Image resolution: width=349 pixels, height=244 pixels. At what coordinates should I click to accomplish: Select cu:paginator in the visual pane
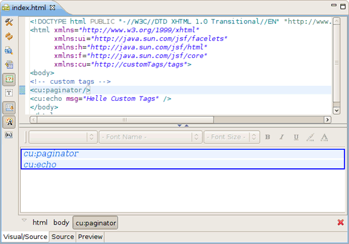pyautogui.click(x=51, y=154)
